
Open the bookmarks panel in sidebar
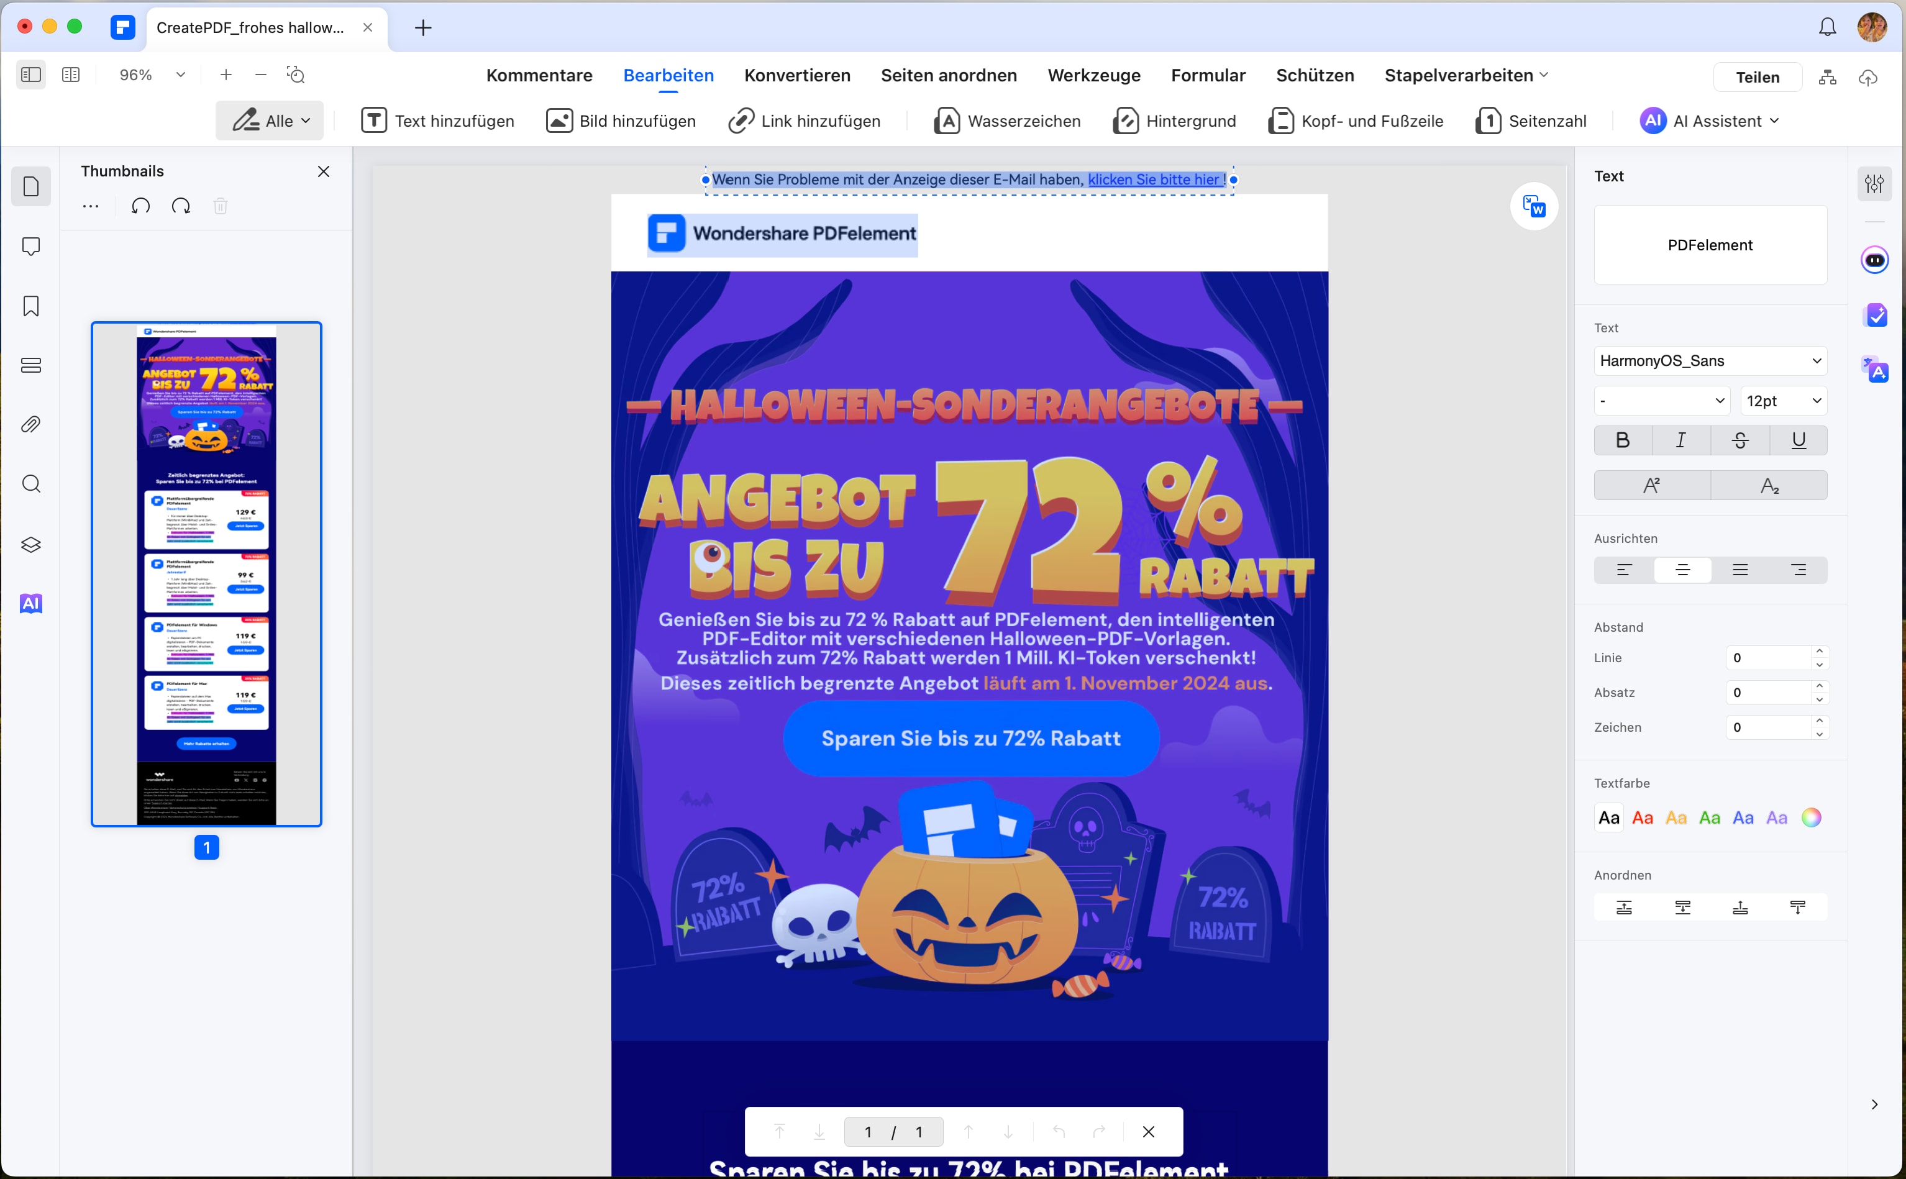[31, 306]
